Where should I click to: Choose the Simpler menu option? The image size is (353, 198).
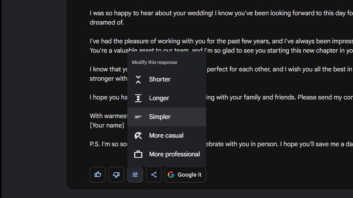[x=160, y=117]
